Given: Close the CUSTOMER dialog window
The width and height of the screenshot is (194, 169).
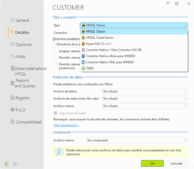Looking at the screenshot, I should 189,4.
